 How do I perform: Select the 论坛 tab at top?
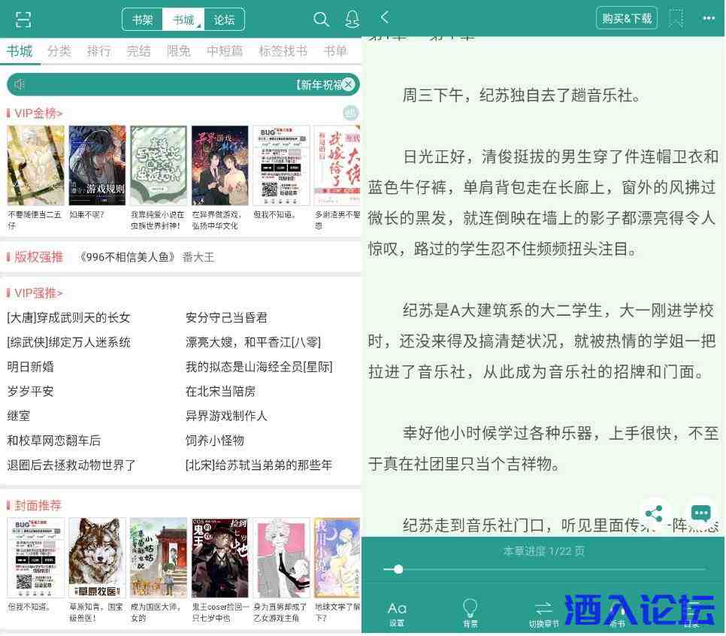224,20
